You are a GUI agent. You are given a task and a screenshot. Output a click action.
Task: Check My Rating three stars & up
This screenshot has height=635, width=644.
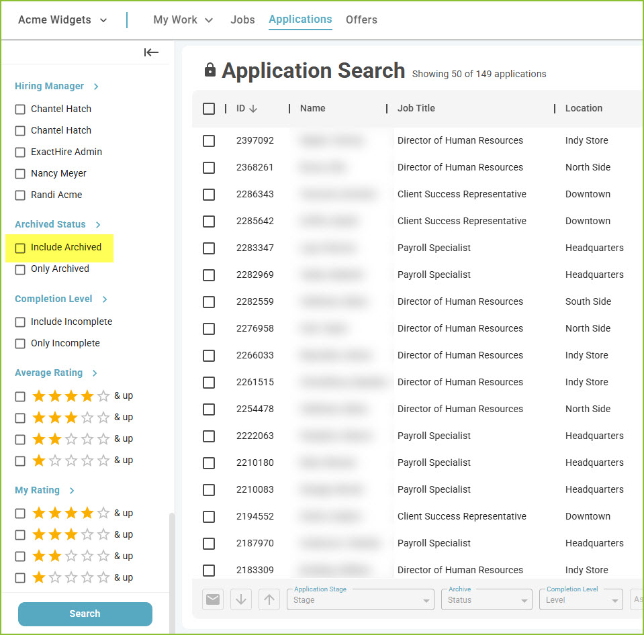click(20, 535)
